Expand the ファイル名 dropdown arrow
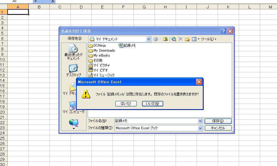The image size is (277, 166). point(200,121)
